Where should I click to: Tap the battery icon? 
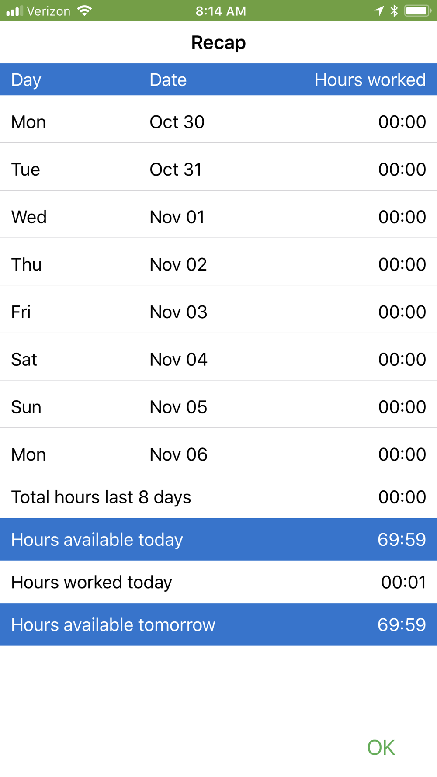coord(417,11)
